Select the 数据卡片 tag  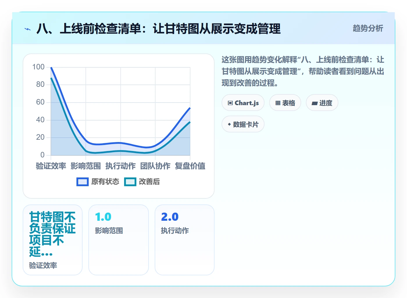click(x=243, y=124)
